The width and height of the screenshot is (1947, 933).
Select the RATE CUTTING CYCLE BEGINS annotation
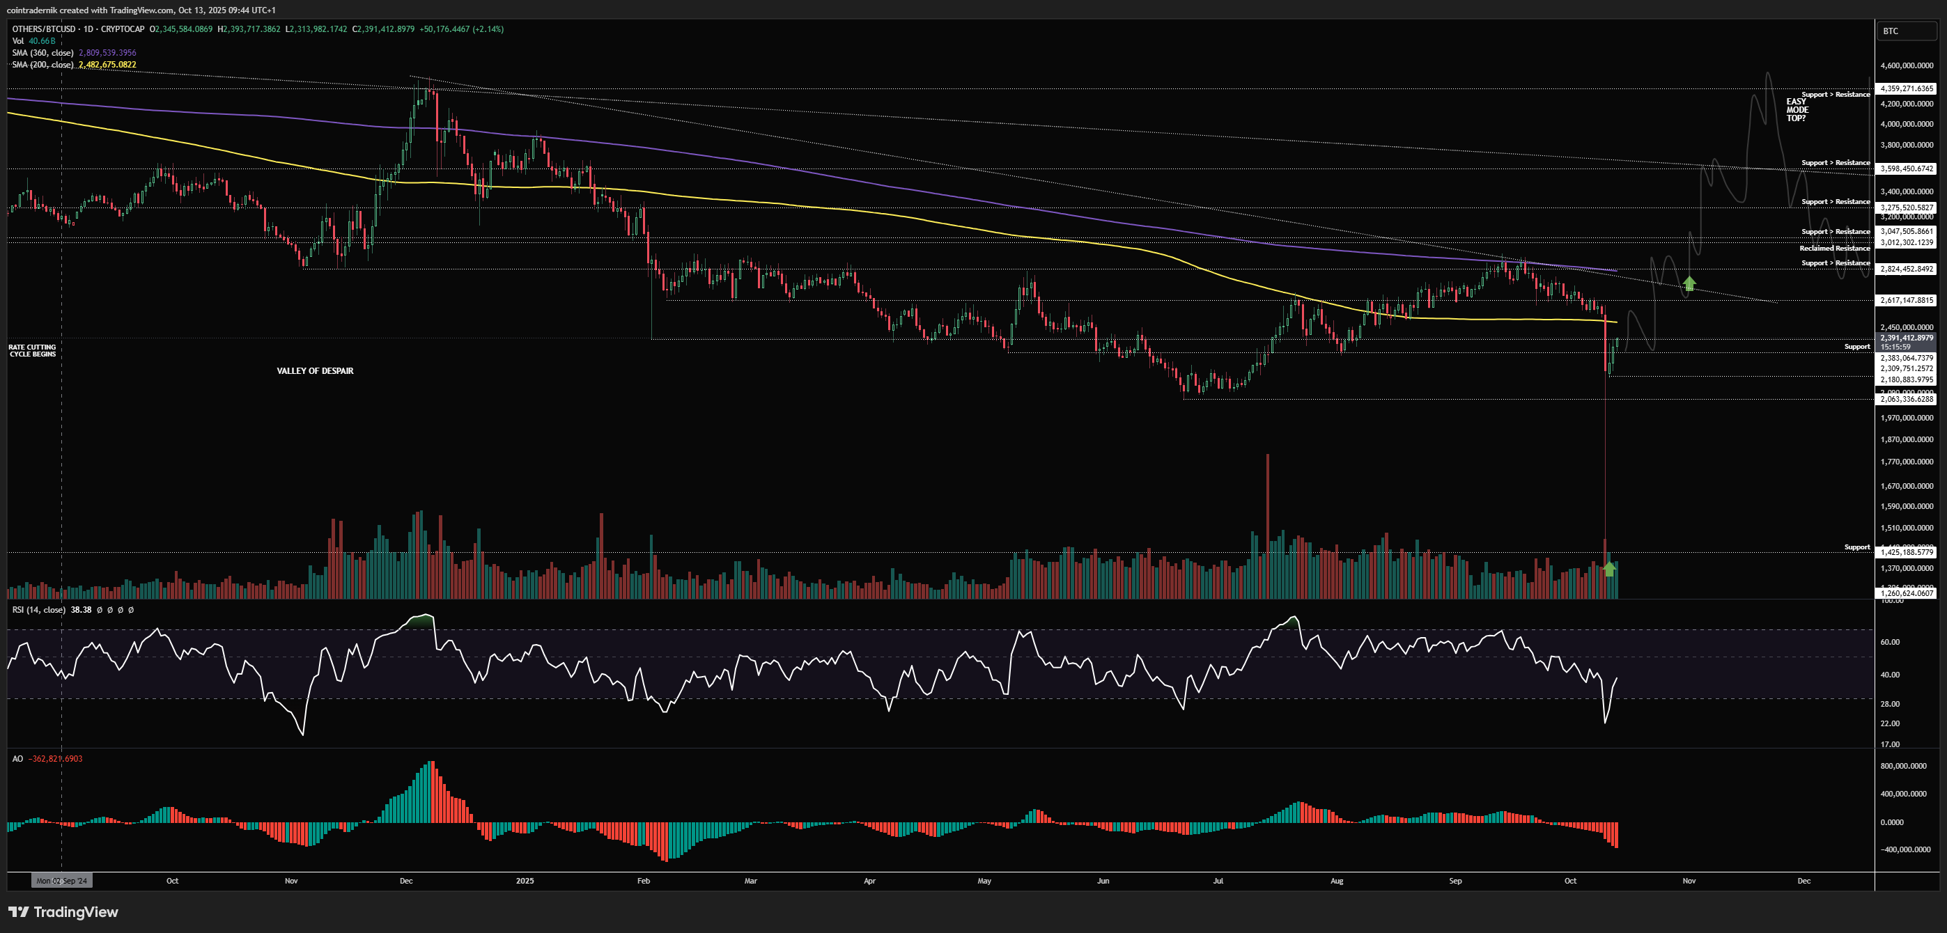coord(32,350)
